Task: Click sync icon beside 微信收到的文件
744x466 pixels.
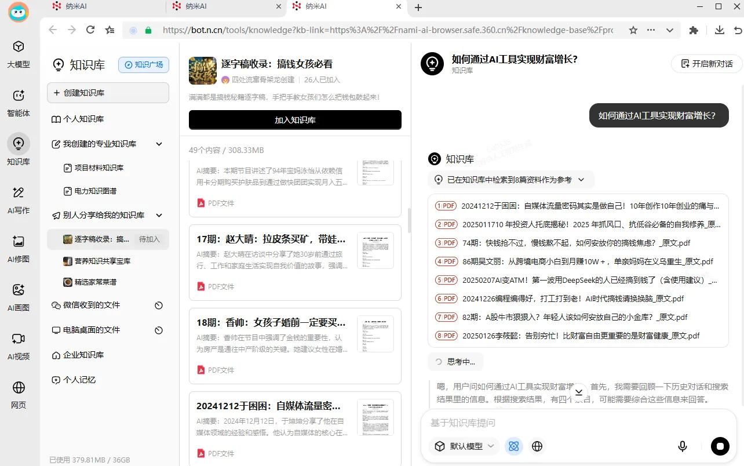Action: pyautogui.click(x=159, y=305)
